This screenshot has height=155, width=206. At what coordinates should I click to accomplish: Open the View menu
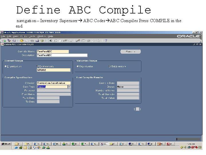(16, 36)
